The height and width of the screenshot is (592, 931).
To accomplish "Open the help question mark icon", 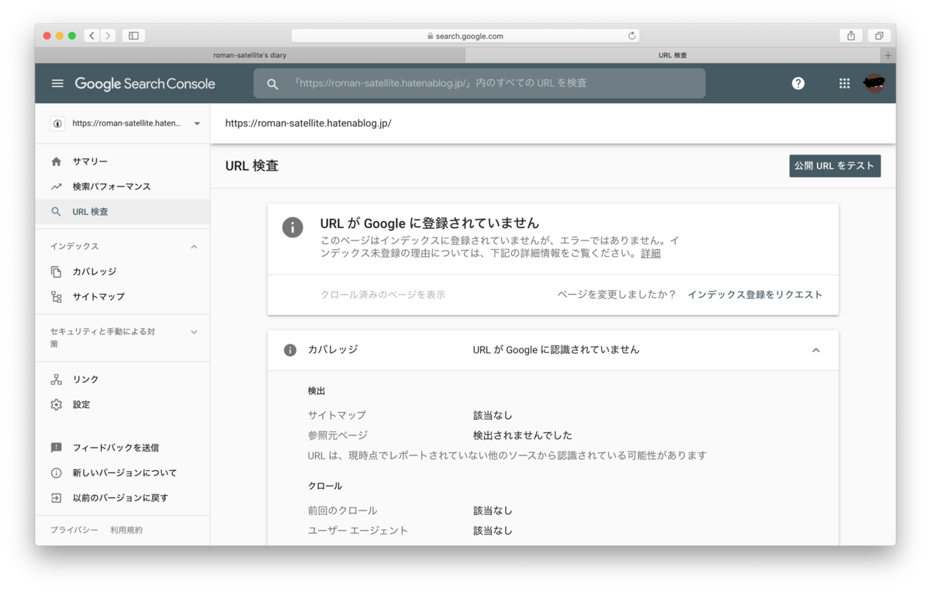I will [798, 84].
